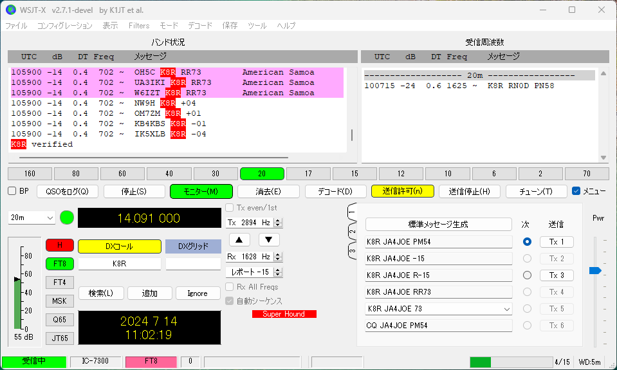Select next-message radio for Tx 2
The width and height of the screenshot is (617, 370).
528,258
